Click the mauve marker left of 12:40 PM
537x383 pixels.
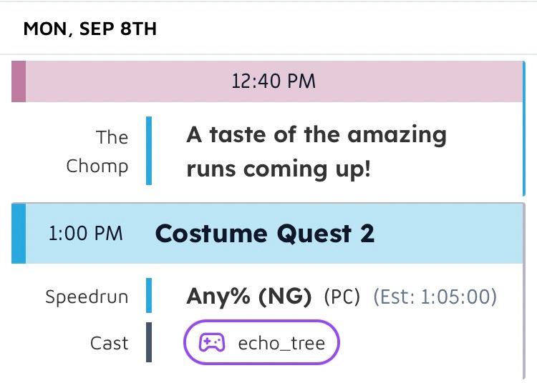point(19,81)
